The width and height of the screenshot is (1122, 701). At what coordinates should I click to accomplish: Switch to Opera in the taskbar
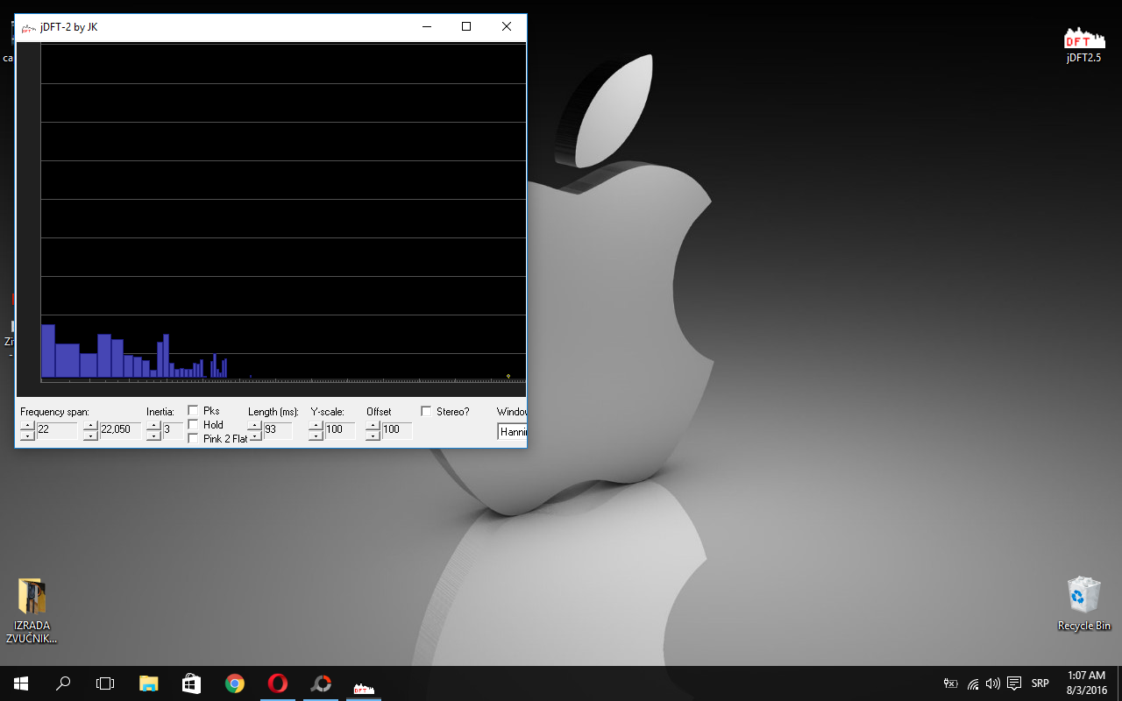pyautogui.click(x=277, y=683)
